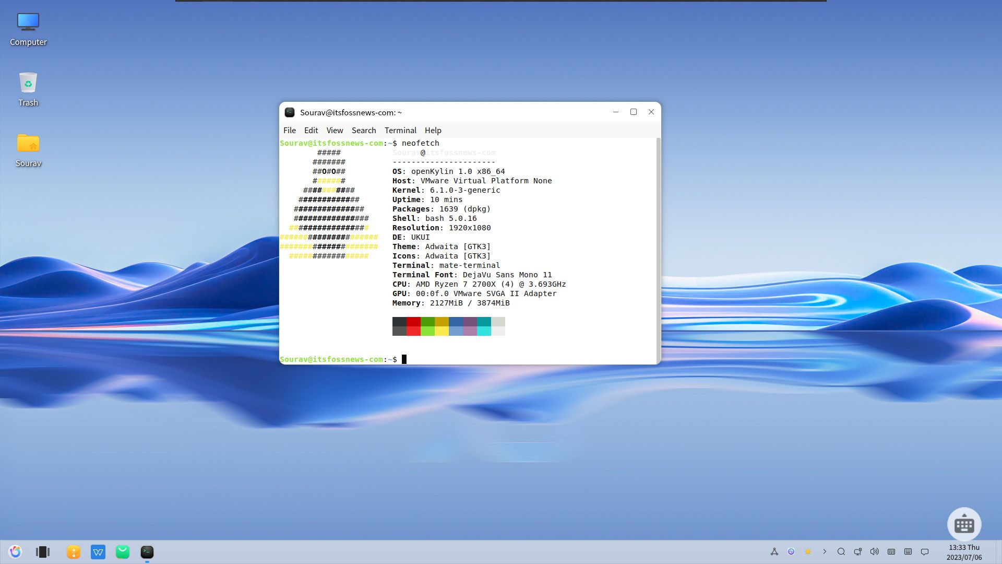1002x564 pixels.
Task: Open the network icon in the system tray
Action: point(857,551)
